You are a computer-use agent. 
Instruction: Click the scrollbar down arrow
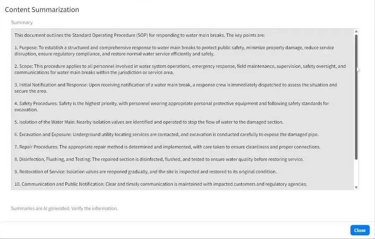[356, 186]
